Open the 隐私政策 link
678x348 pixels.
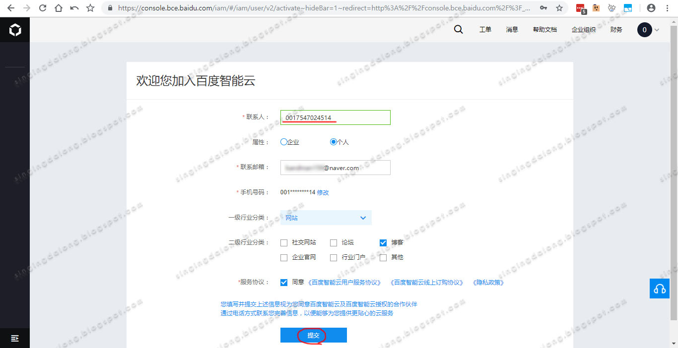point(488,283)
